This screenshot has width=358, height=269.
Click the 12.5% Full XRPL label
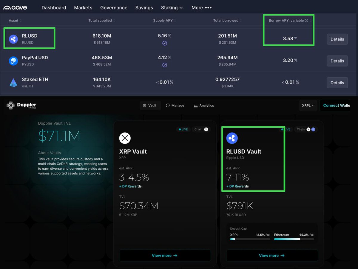click(263, 235)
